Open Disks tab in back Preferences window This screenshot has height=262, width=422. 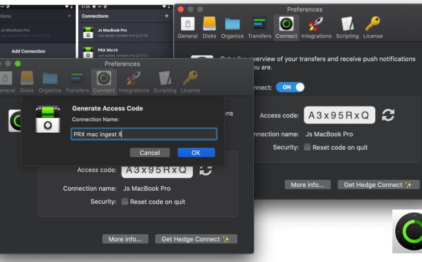tap(209, 28)
